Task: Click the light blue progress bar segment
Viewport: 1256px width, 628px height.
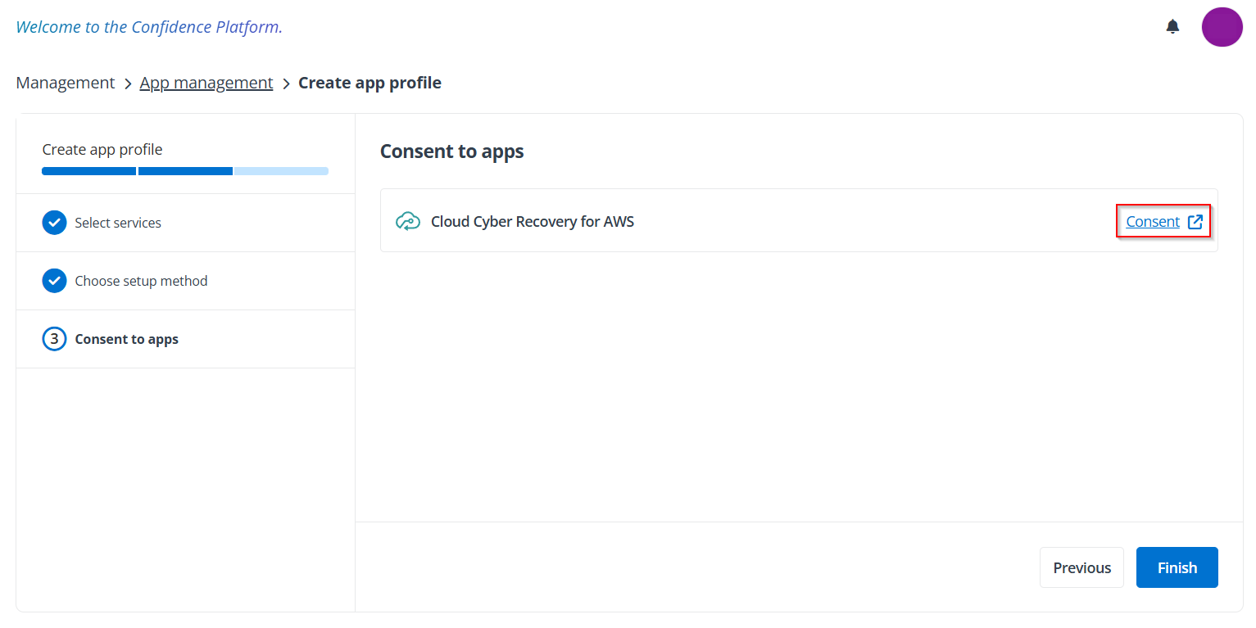Action: point(281,171)
